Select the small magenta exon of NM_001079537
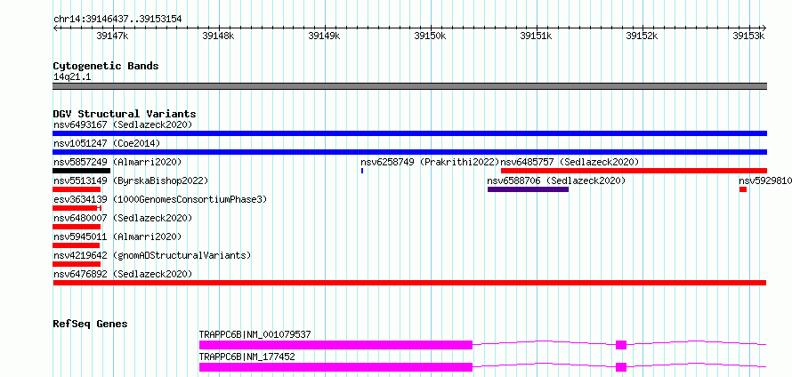Image resolution: width=792 pixels, height=377 pixels. [x=621, y=345]
